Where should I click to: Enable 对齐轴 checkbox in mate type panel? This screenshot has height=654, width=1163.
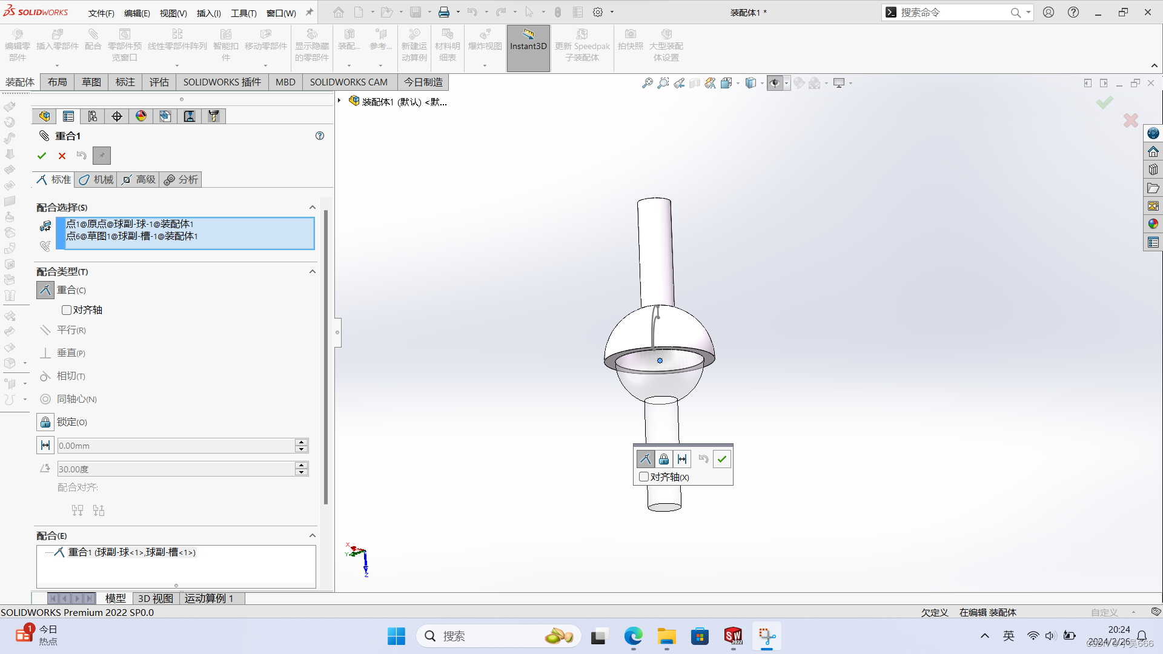pos(67,310)
